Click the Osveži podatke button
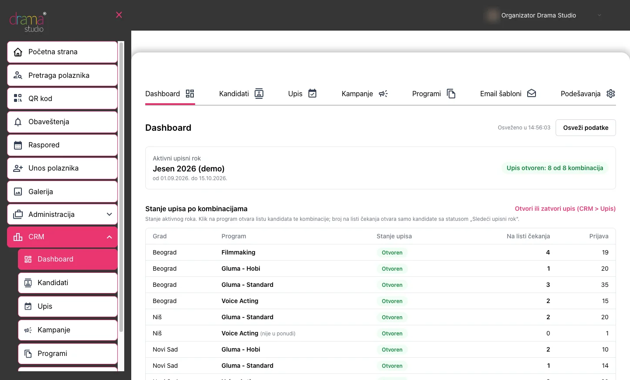Screen dimensions: 630x380 click(586, 128)
